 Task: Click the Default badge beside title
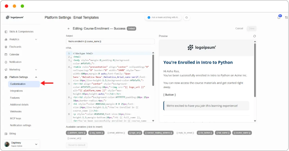point(131,29)
